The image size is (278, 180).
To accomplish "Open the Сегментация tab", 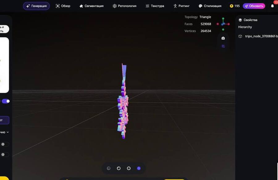I will click(x=91, y=6).
